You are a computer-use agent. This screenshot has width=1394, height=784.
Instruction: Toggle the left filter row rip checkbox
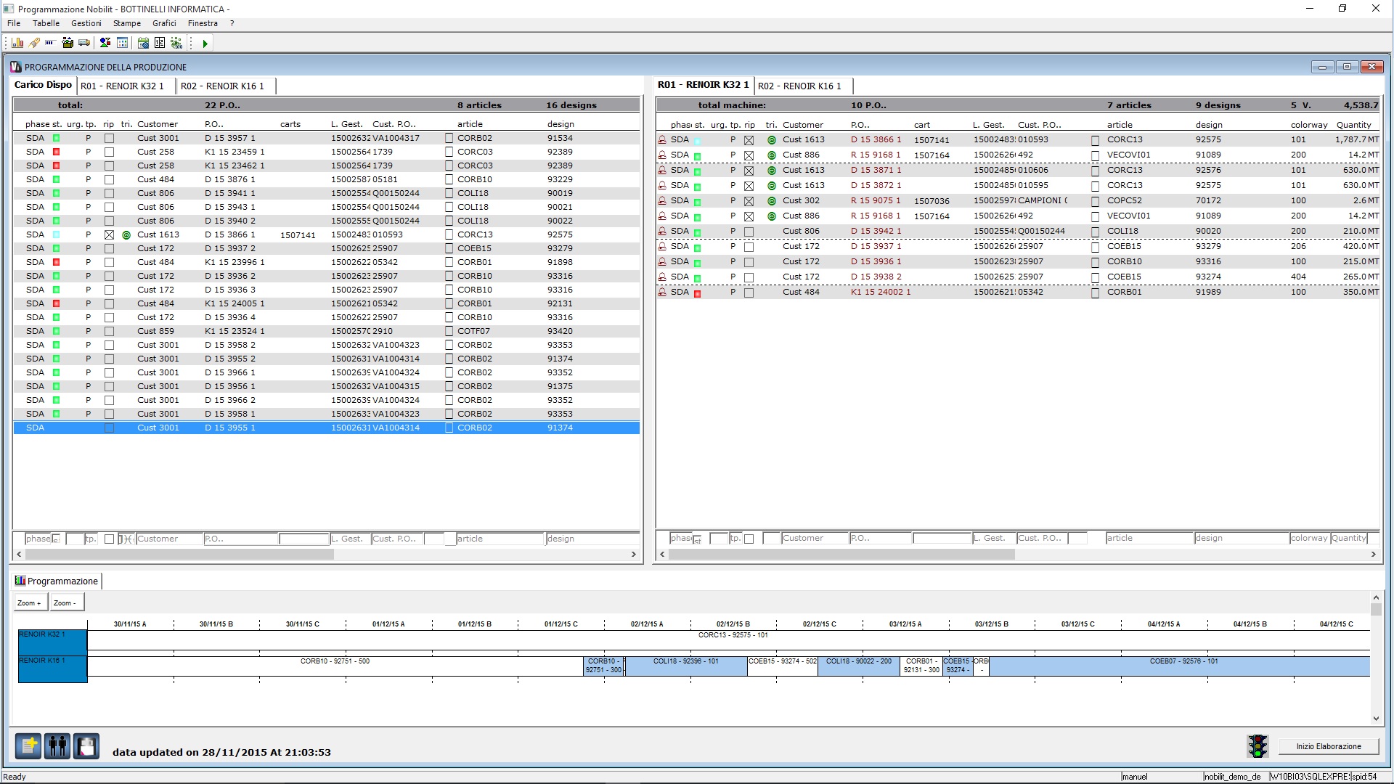(x=109, y=539)
